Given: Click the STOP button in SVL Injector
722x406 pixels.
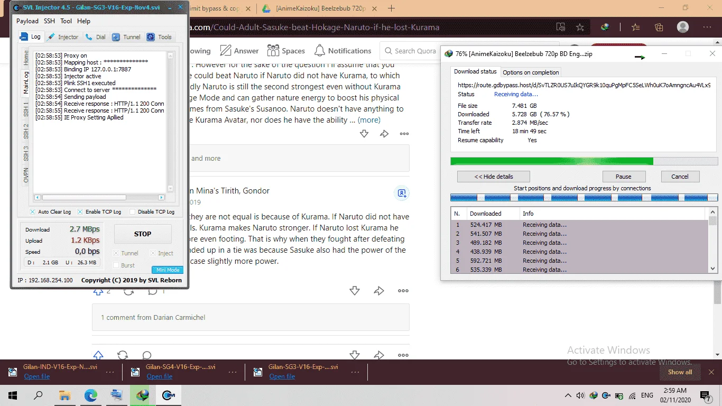Looking at the screenshot, I should 143,234.
